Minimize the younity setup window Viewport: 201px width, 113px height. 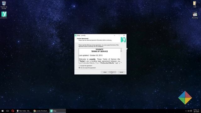pos(114,35)
